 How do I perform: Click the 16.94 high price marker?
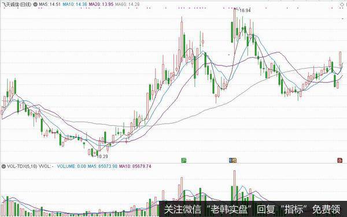click(x=245, y=10)
